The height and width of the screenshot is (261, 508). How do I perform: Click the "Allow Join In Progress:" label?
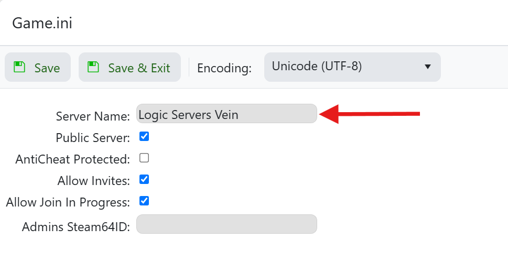coord(68,203)
